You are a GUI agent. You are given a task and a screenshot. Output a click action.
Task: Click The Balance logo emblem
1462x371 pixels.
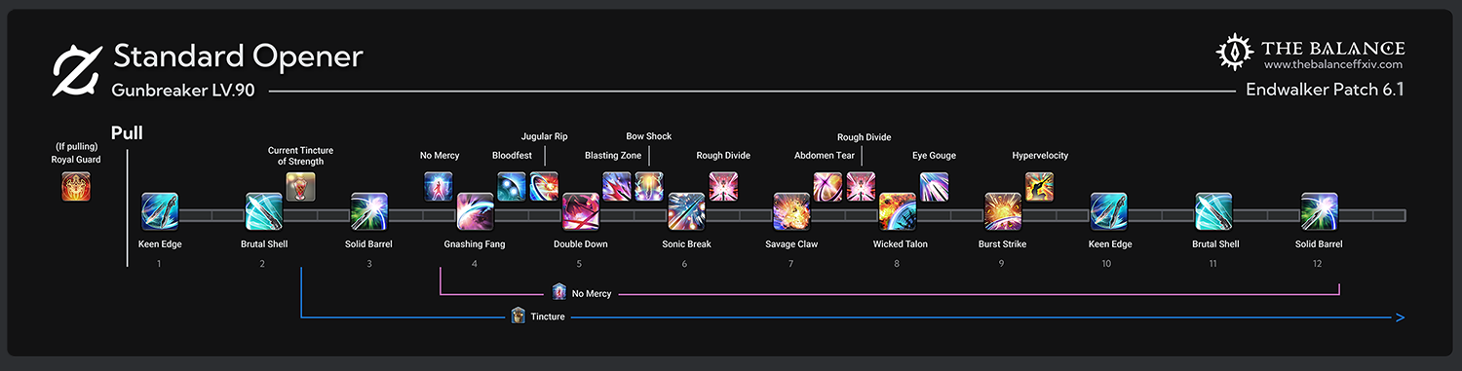(x=1236, y=53)
